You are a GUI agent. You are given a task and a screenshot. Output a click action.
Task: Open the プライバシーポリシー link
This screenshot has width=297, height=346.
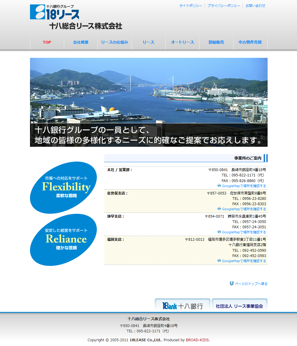click(224, 6)
